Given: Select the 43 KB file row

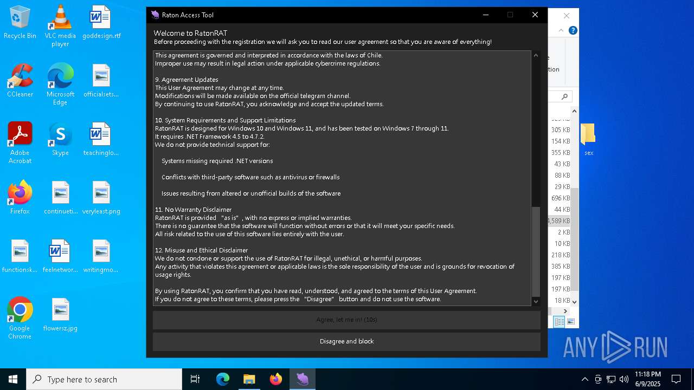Looking at the screenshot, I should 560,164.
